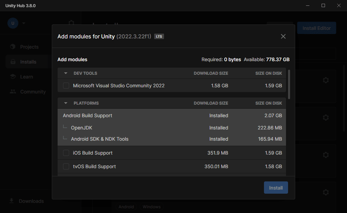The height and width of the screenshot is (213, 347).
Task: Tick the tvOS Build Support checkbox
Action: click(66, 166)
